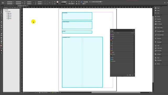Select the Line tool in the toolbox
The height and width of the screenshot is (95, 168).
1,20
